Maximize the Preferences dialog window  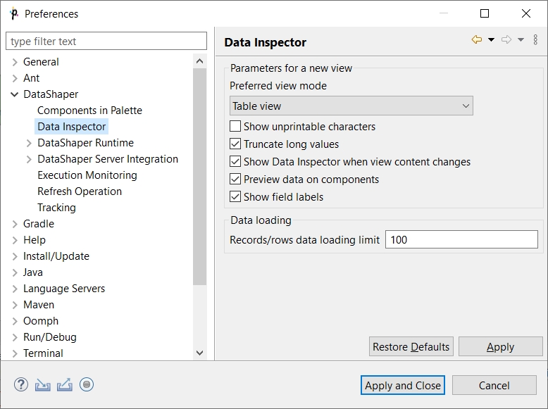[485, 13]
